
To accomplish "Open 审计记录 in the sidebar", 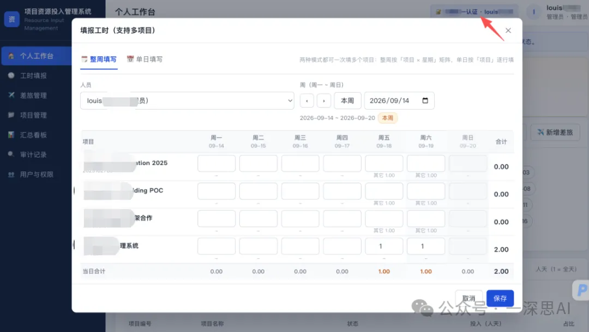I will 33,155.
